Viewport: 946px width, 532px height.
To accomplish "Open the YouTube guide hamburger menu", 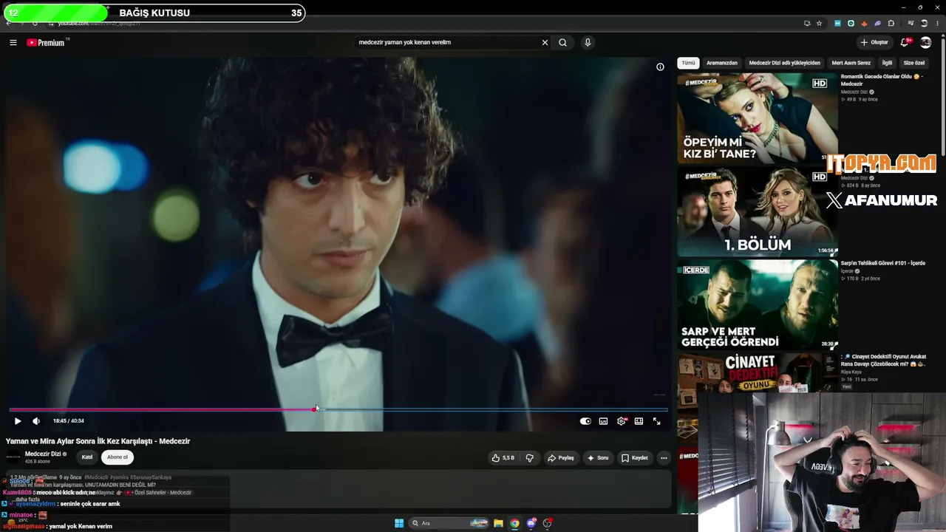I will click(13, 43).
